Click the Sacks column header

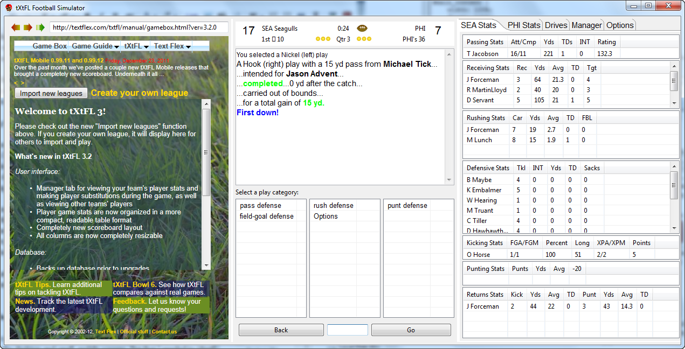tap(592, 167)
